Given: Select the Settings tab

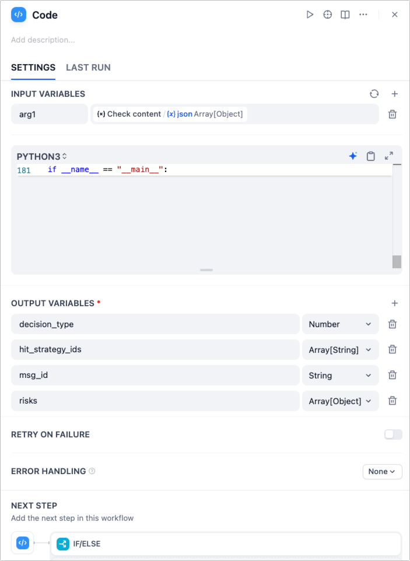Looking at the screenshot, I should point(33,68).
